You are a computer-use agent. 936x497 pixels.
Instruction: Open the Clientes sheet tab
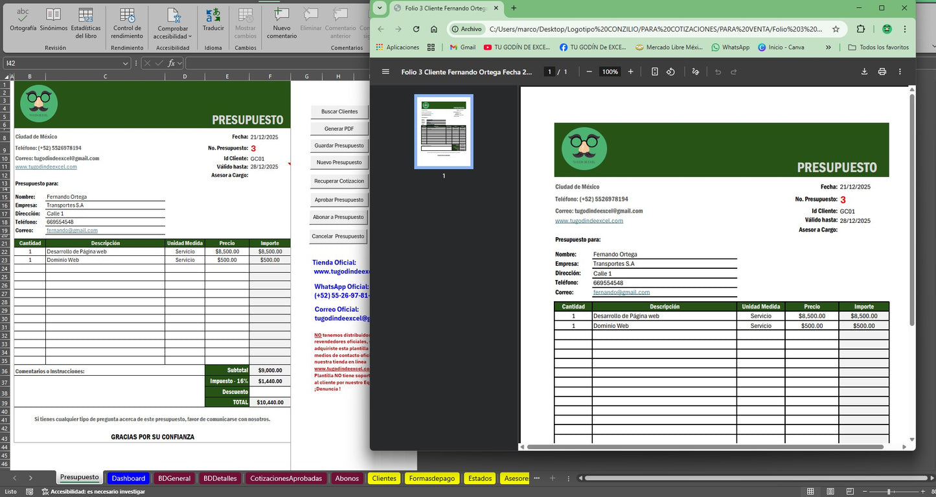(384, 478)
